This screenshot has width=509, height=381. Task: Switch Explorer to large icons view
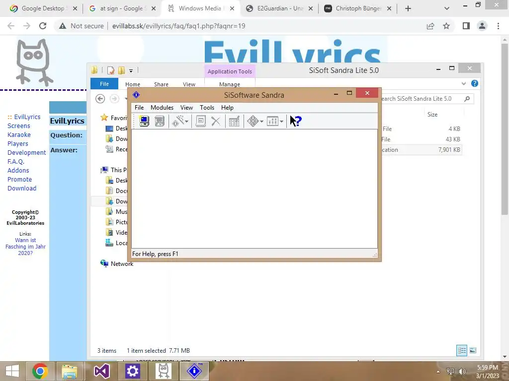click(473, 351)
